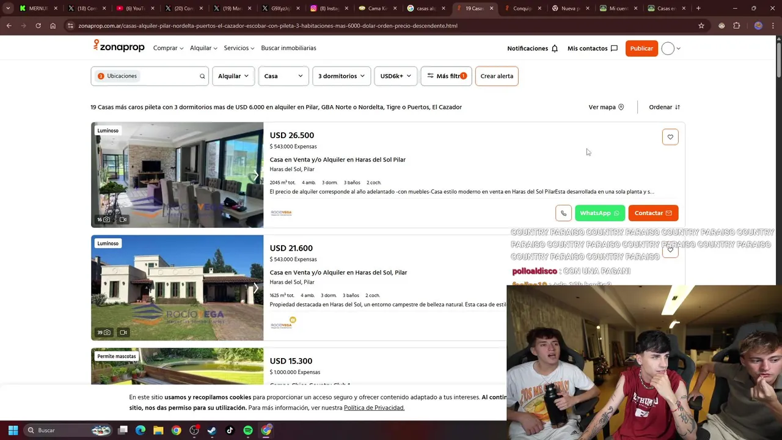Open Política de Privacidad link

[x=374, y=408]
